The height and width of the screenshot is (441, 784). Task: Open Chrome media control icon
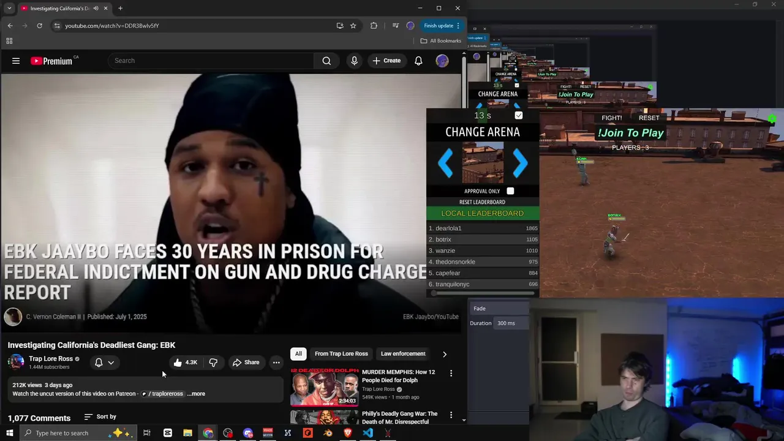pyautogui.click(x=395, y=26)
